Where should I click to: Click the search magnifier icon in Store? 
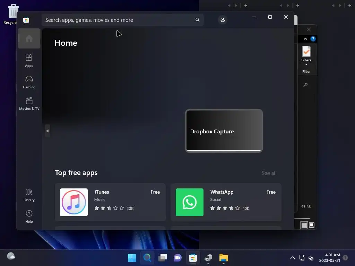coord(197,20)
